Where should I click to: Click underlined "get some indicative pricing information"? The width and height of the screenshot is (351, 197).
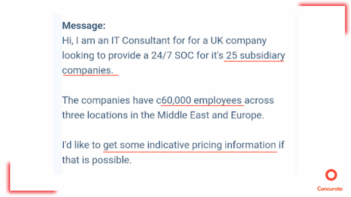tap(189, 145)
